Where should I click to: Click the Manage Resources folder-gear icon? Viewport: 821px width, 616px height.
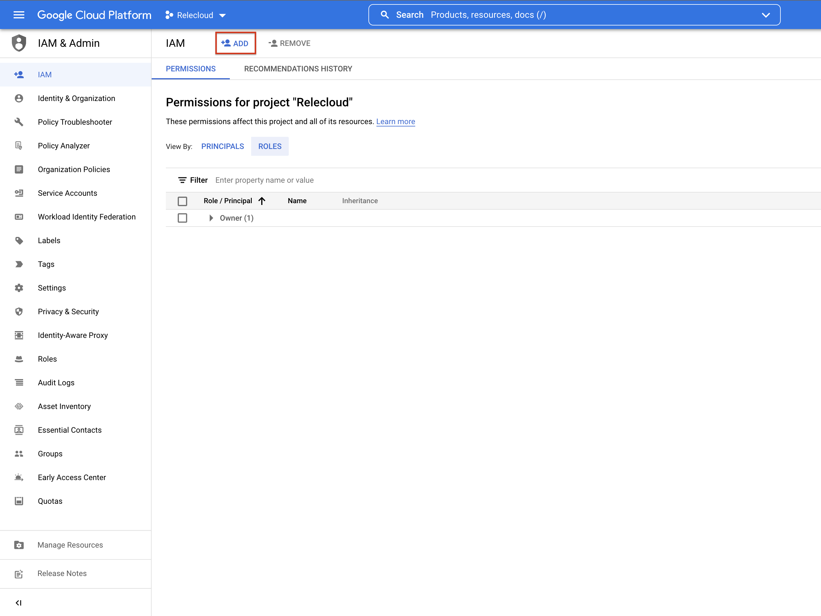19,545
